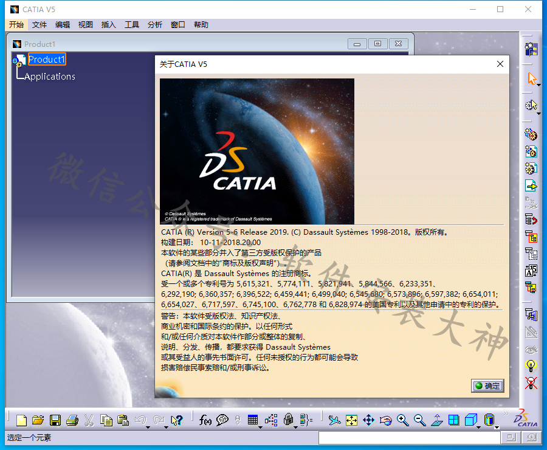Open the braces-list parameter set icon
This screenshot has height=450, width=547.
[x=306, y=420]
